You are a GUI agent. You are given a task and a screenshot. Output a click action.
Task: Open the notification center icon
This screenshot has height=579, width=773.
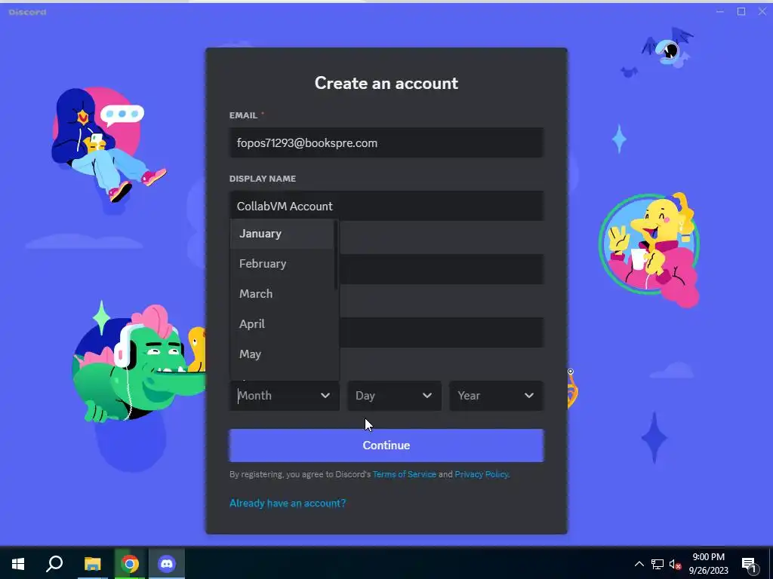pos(750,565)
